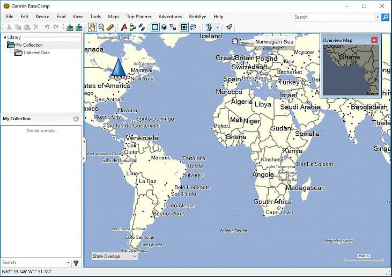Click the Cut scissors icon
This screenshot has width=392, height=277.
coord(9,27)
